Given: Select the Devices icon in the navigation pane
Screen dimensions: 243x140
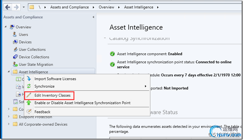Looking at the screenshot, I should click(15, 42).
